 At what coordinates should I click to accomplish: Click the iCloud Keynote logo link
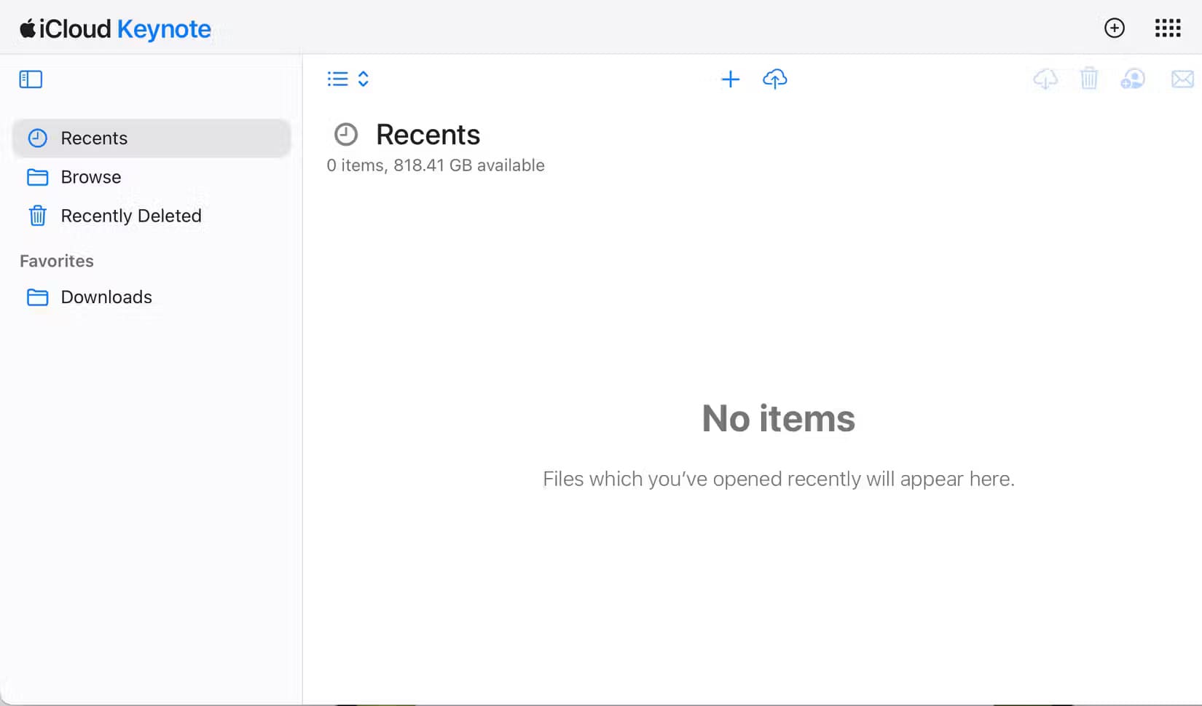tap(115, 29)
